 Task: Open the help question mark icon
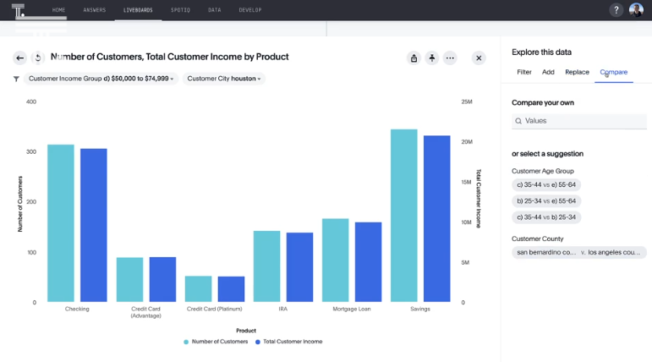616,10
